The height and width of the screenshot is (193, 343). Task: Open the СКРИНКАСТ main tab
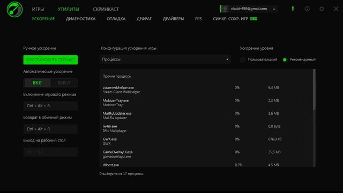coord(106,9)
